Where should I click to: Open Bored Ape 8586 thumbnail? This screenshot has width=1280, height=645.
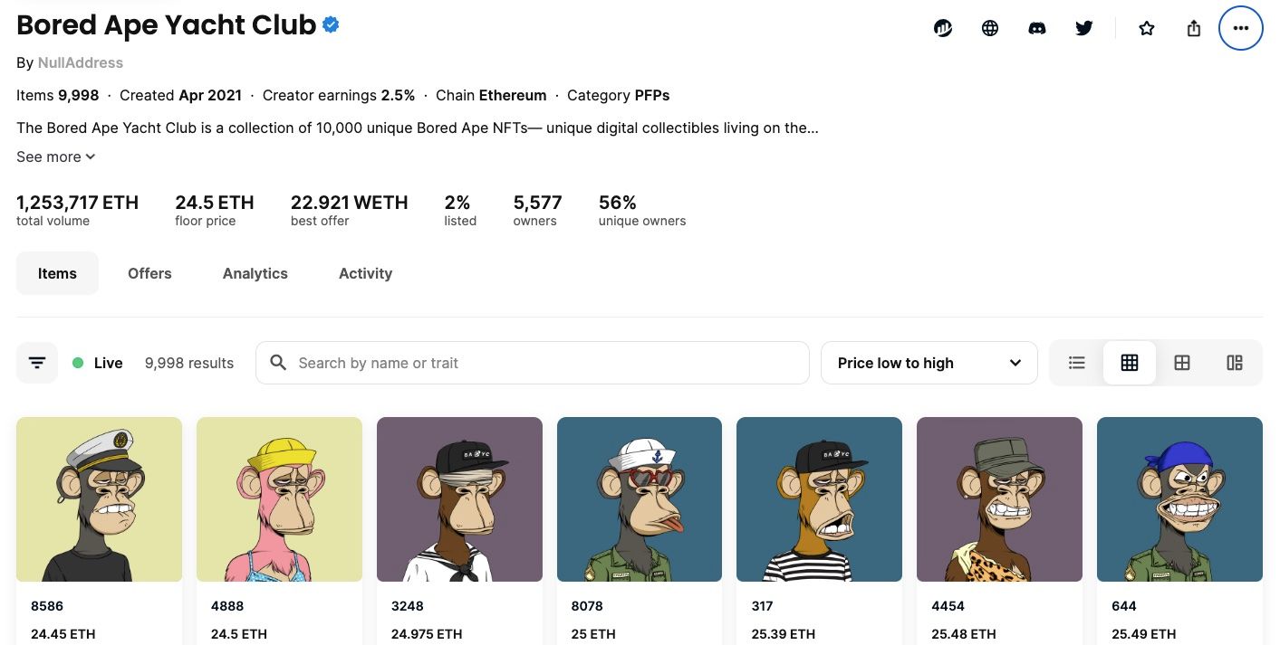tap(99, 499)
